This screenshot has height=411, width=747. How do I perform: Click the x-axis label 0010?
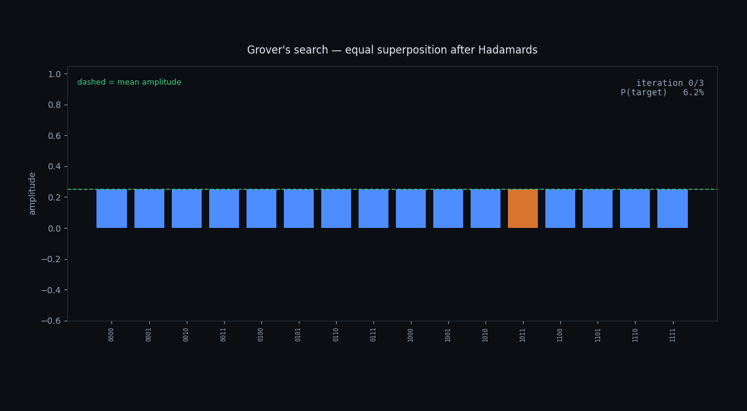click(187, 334)
